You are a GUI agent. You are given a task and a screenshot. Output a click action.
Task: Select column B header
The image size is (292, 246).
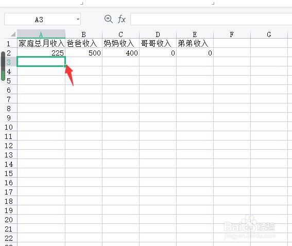(x=83, y=34)
